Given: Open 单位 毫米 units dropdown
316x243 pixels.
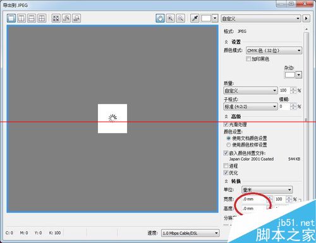Looking at the screenshot, I should click(x=267, y=190).
